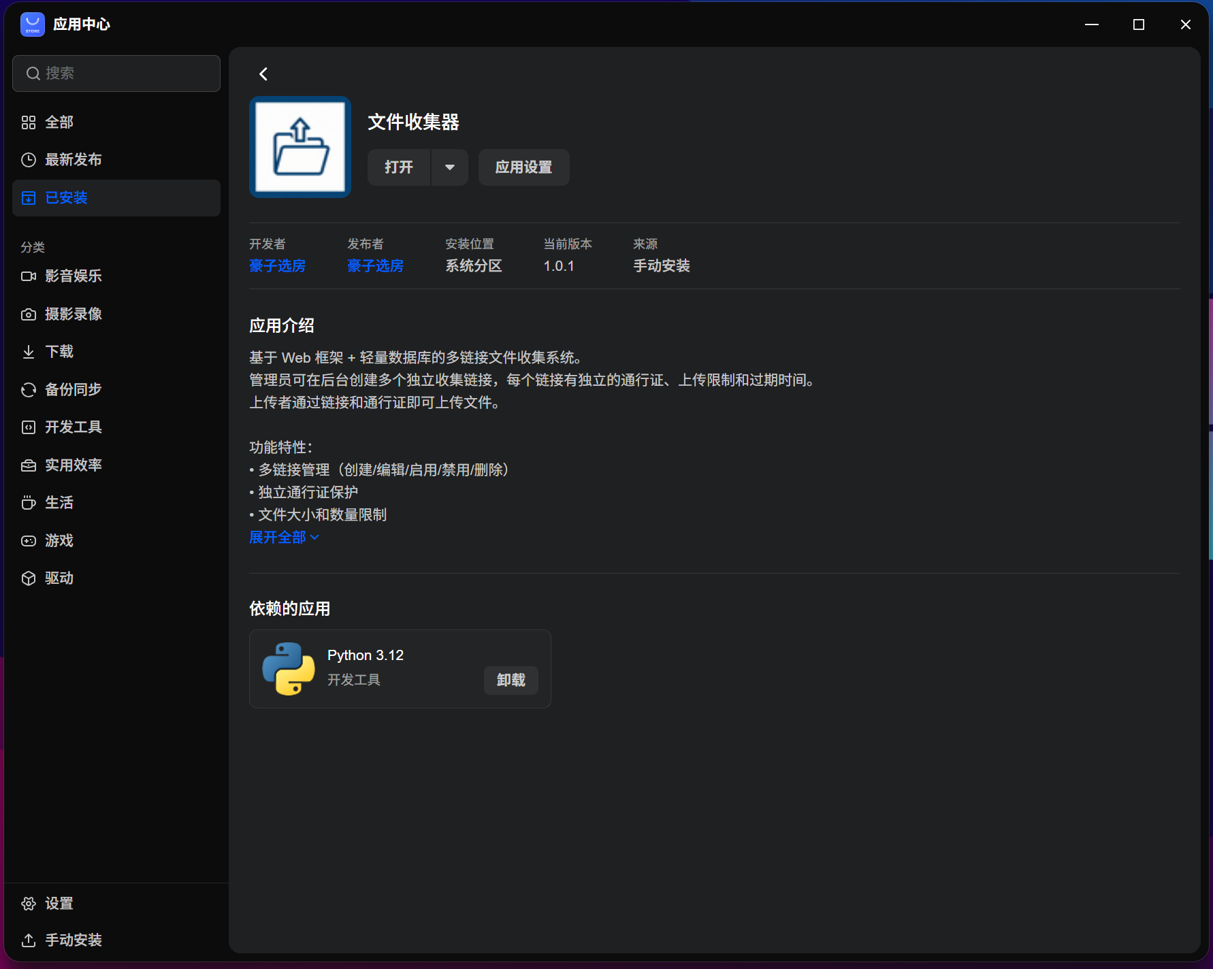The height and width of the screenshot is (969, 1213).
Task: Click the 下载 download arrow icon
Action: tap(29, 352)
